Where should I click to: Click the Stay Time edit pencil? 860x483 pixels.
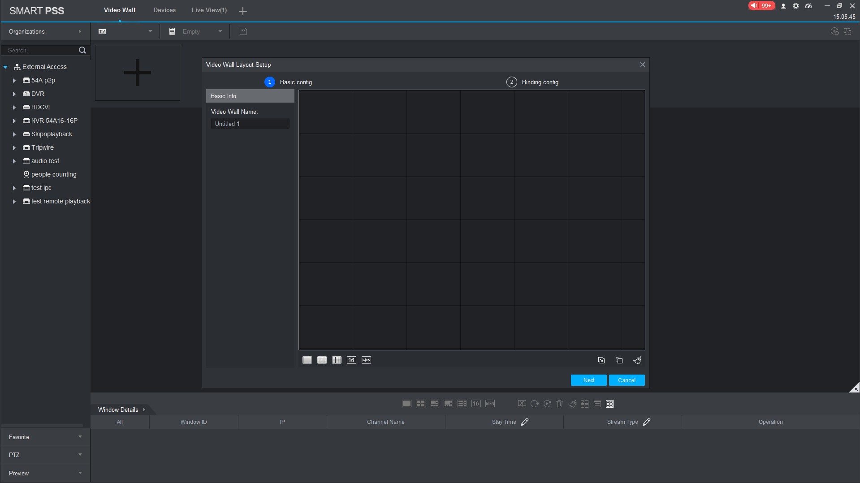pos(525,422)
